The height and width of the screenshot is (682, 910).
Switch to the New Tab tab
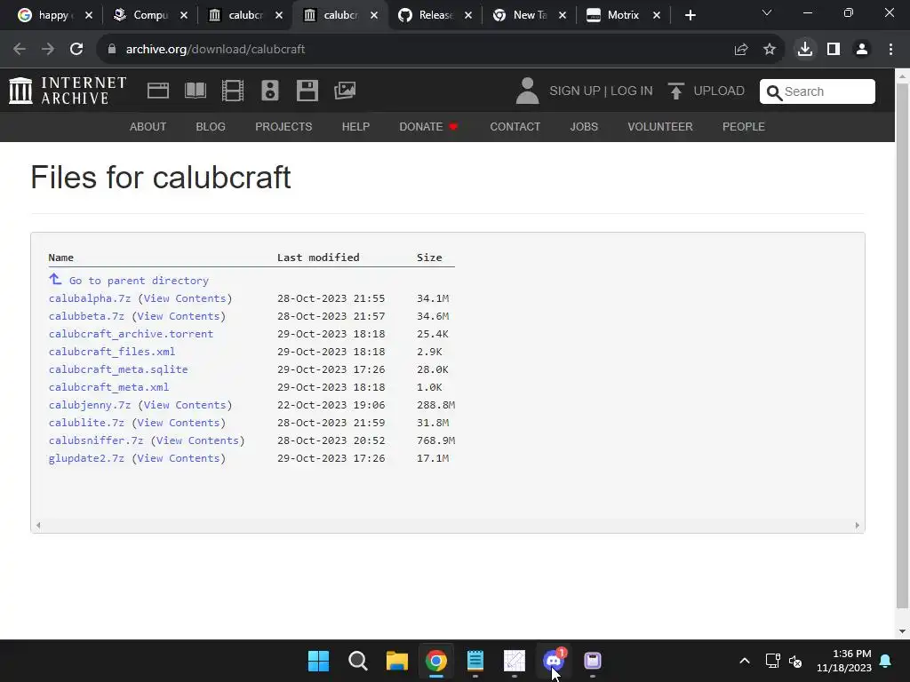click(530, 15)
